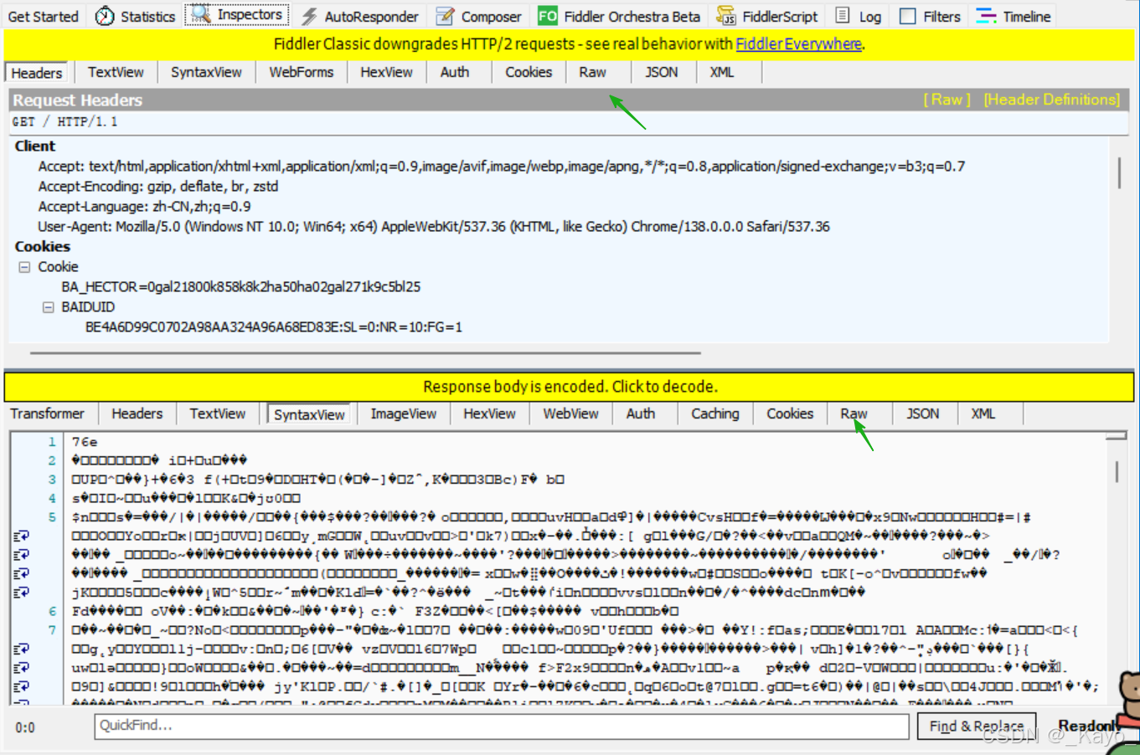Click the BE4A6D99 BAIDUID value row
Screen dimensions: 1140x755
coord(274,327)
